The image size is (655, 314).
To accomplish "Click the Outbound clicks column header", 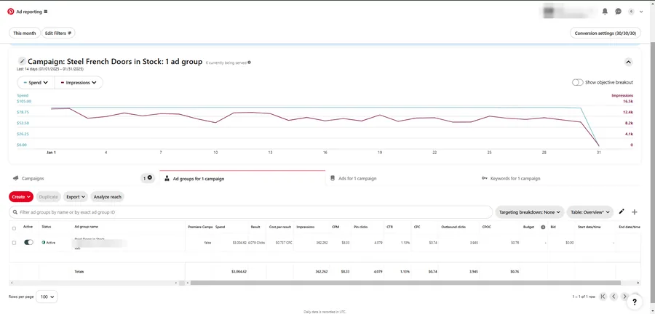I will click(452, 227).
